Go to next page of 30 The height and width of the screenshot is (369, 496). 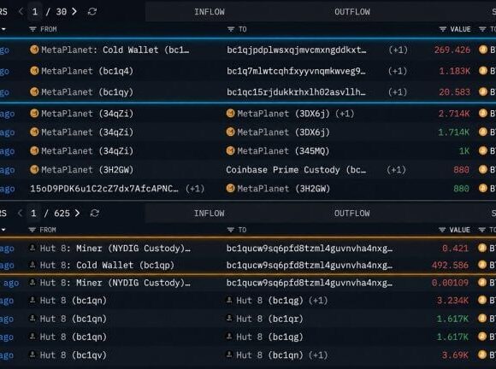pyautogui.click(x=74, y=12)
